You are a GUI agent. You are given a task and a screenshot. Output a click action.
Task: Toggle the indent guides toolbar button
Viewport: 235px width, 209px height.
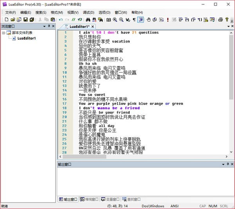coord(141,19)
